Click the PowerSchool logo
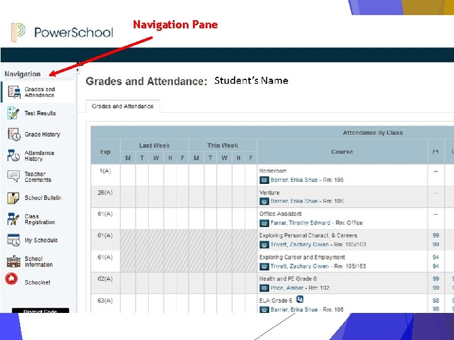The width and height of the screenshot is (454, 340). coord(62,32)
